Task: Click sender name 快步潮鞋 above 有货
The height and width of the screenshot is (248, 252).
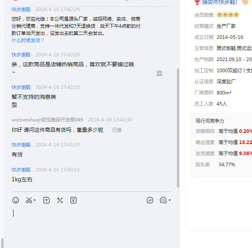Action: tap(21, 145)
